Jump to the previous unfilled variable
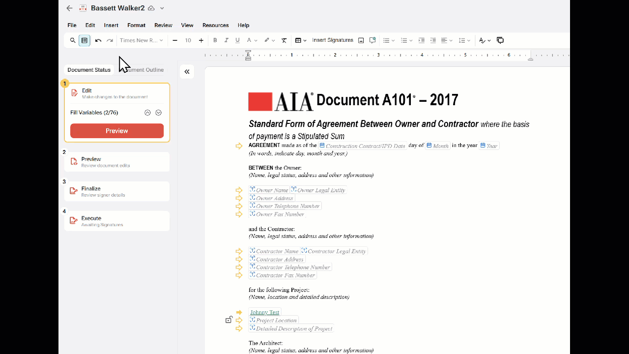This screenshot has height=354, width=629. (x=147, y=113)
